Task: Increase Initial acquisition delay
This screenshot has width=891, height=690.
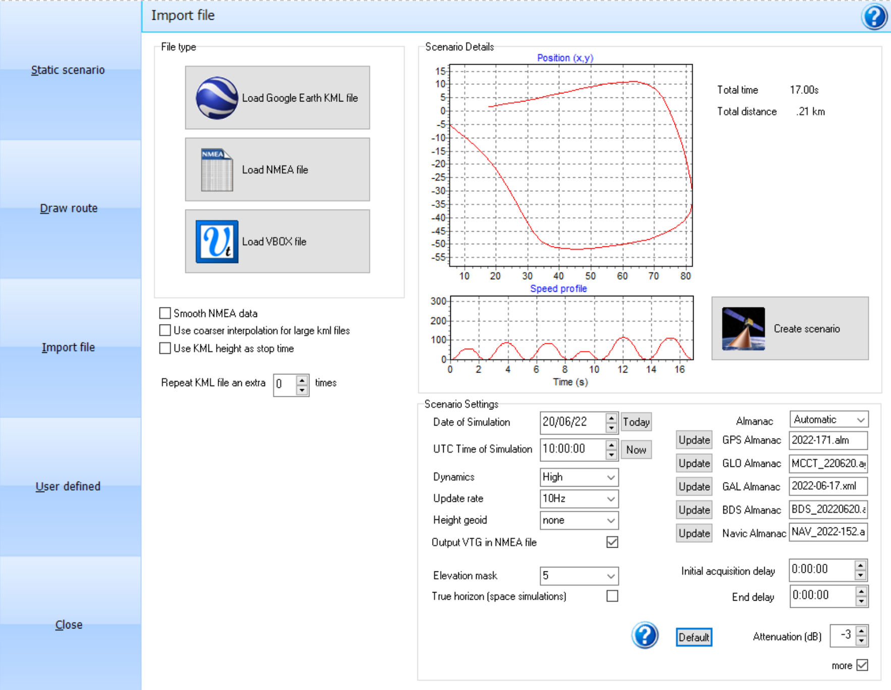Action: click(861, 565)
